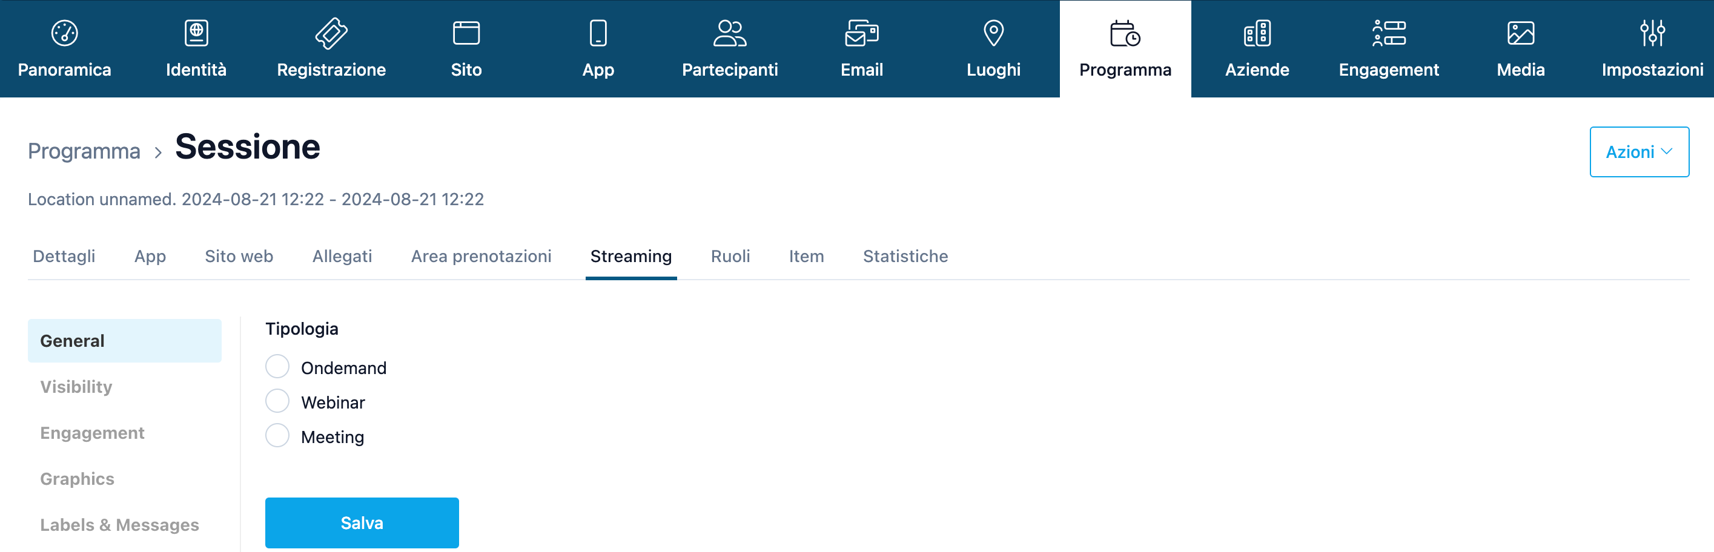
Task: Click the Impostazioni sliders icon
Action: click(1652, 33)
